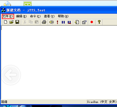
Task: Save the document with the floppy disk icon
Action: (x=17, y=22)
